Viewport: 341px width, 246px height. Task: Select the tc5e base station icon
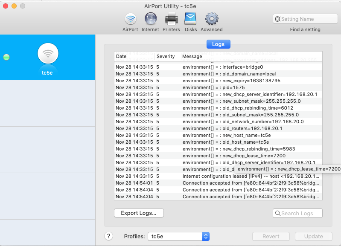pos(48,53)
